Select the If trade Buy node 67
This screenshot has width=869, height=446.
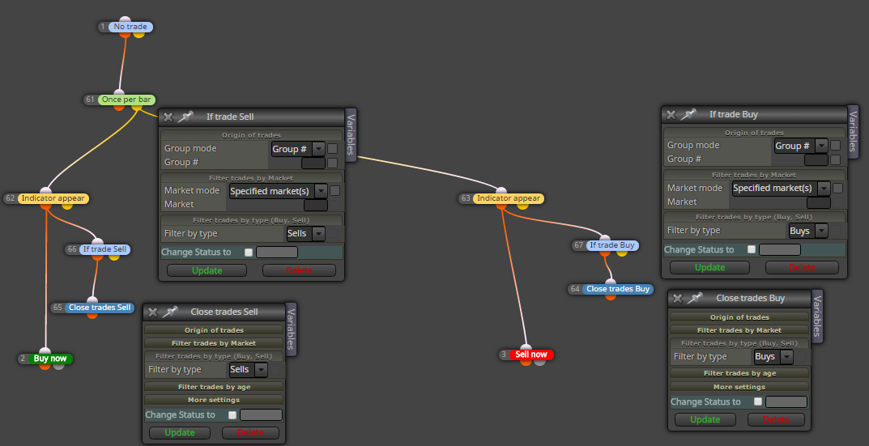point(612,245)
